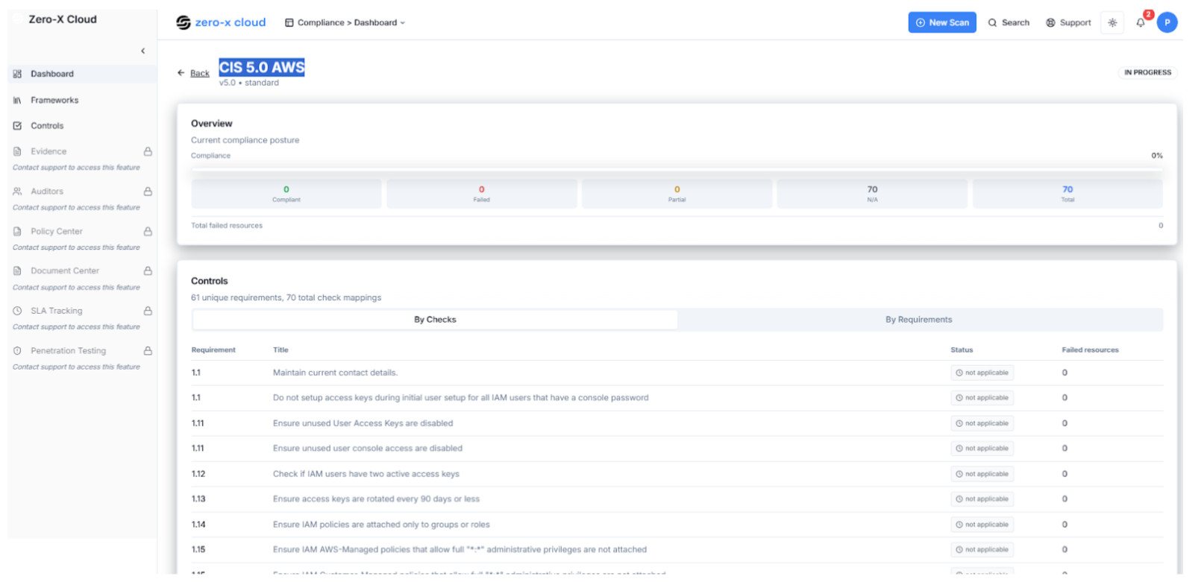Screen dimensions: 1204x582
Task: Select the locked Evidence menu item
Action: (82, 151)
